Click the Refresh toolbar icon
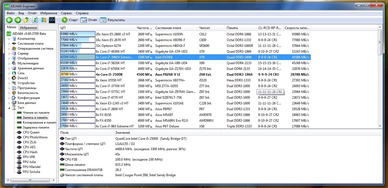This screenshot has height=188, width=388. point(35,20)
